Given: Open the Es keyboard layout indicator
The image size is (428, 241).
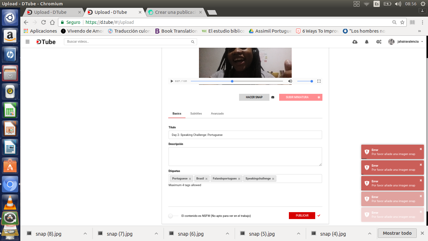Looking at the screenshot, I should (377, 4).
